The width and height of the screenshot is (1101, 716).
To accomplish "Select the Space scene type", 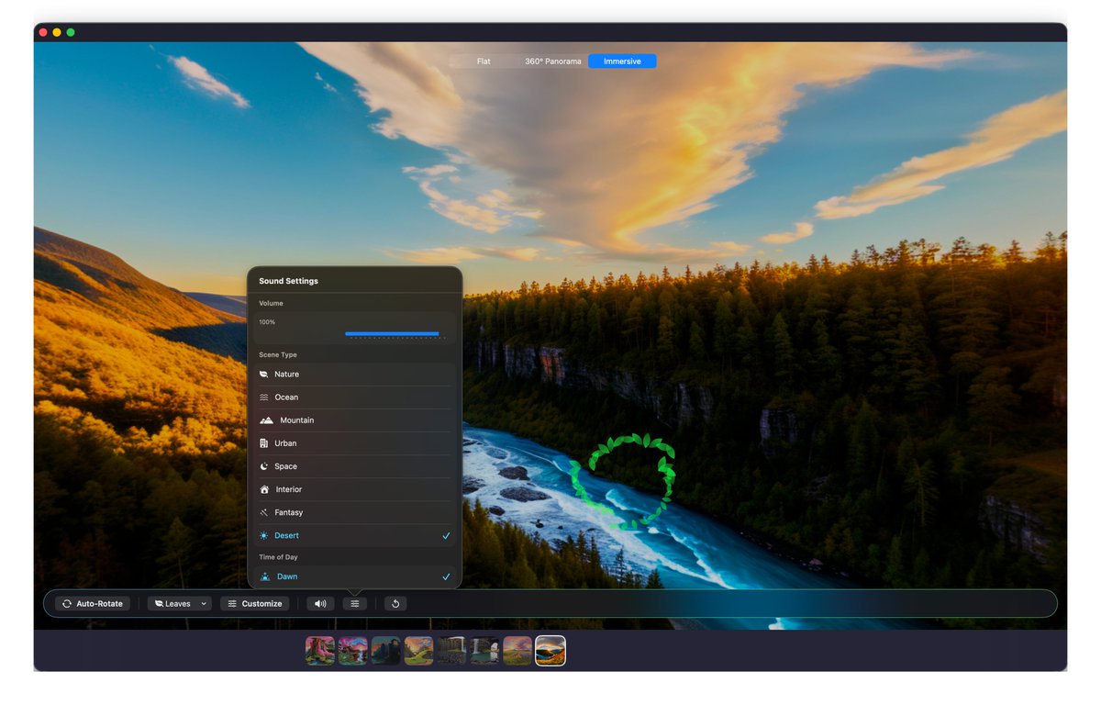I will pos(355,466).
